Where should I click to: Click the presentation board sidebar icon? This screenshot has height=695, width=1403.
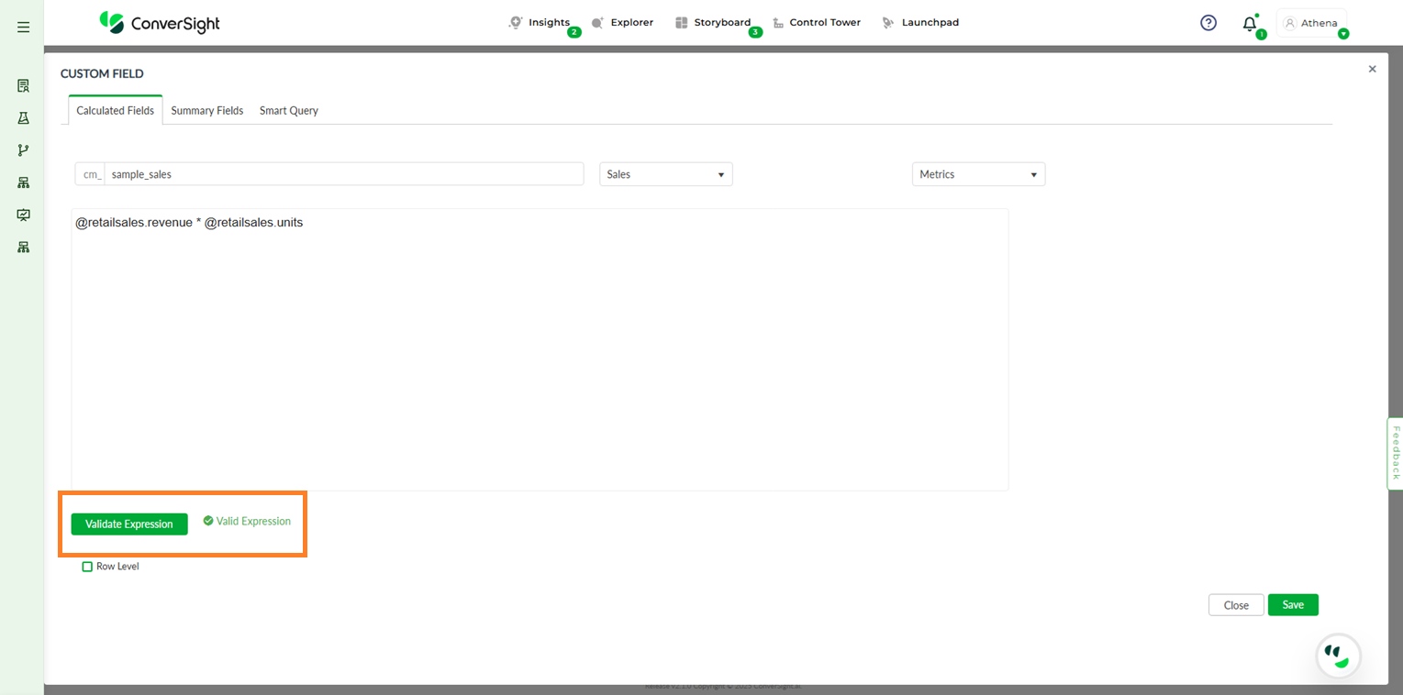click(x=23, y=215)
